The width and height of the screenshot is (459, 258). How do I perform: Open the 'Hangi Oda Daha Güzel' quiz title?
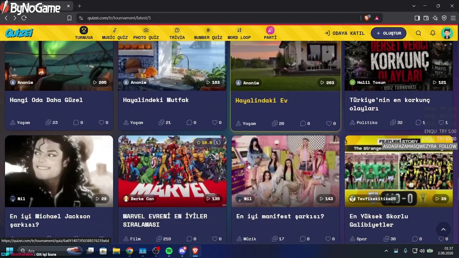click(46, 100)
